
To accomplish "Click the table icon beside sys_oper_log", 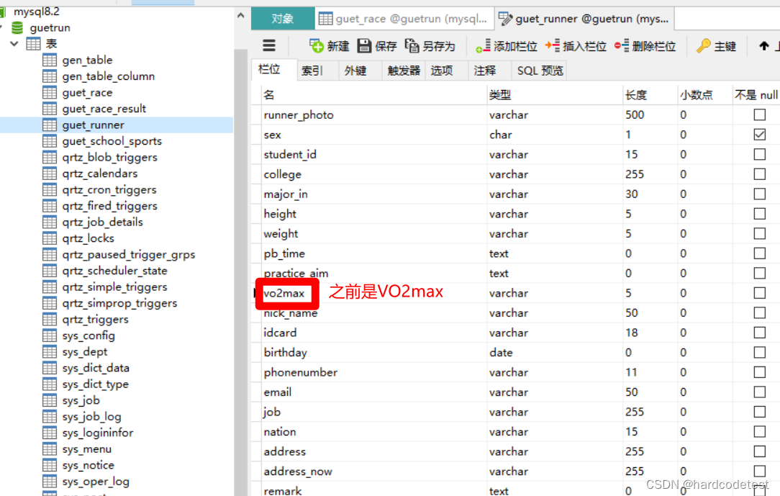I will click(50, 481).
